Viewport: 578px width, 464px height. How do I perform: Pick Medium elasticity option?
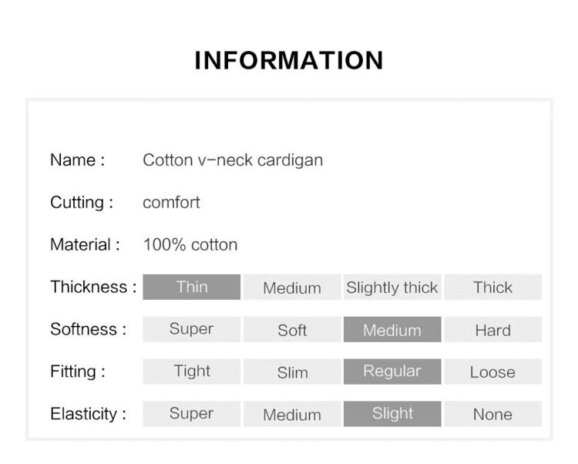(292, 414)
